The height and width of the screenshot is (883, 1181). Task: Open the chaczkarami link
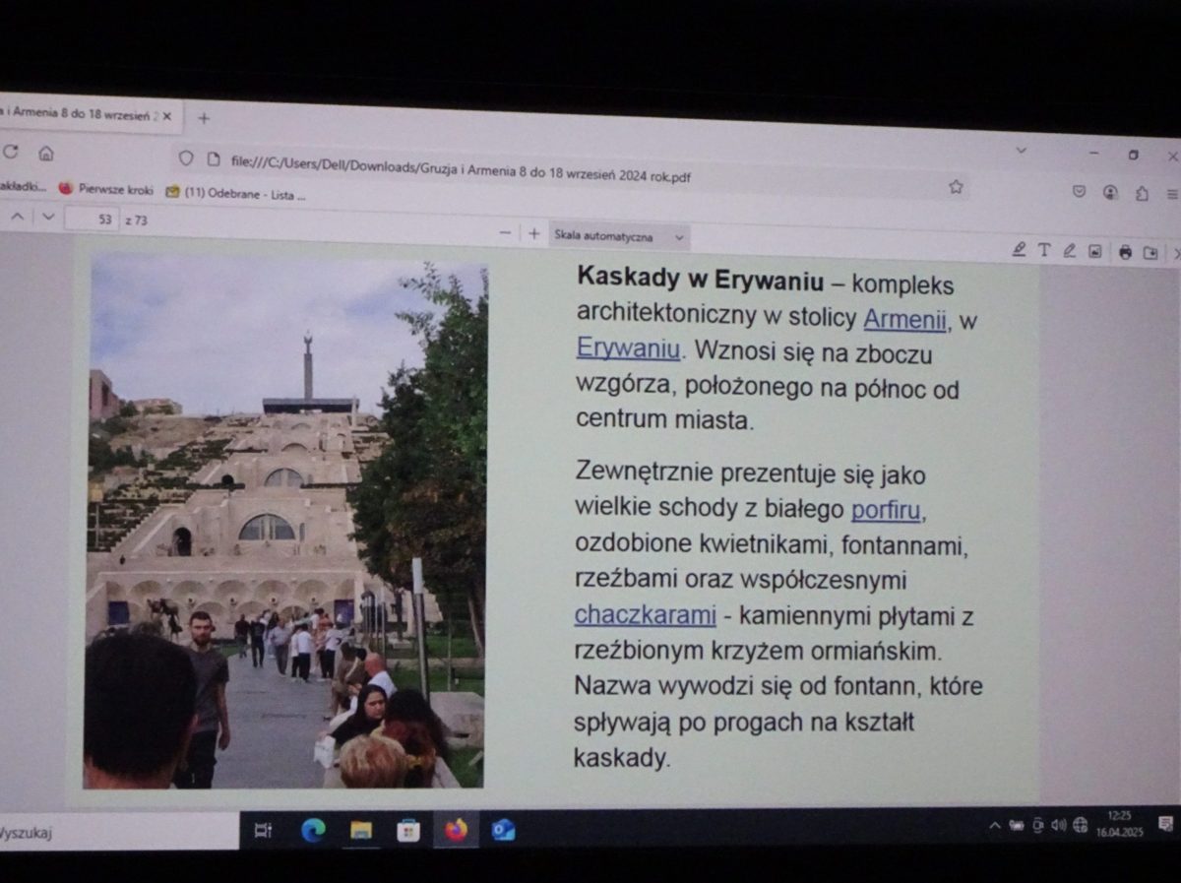pyautogui.click(x=645, y=615)
